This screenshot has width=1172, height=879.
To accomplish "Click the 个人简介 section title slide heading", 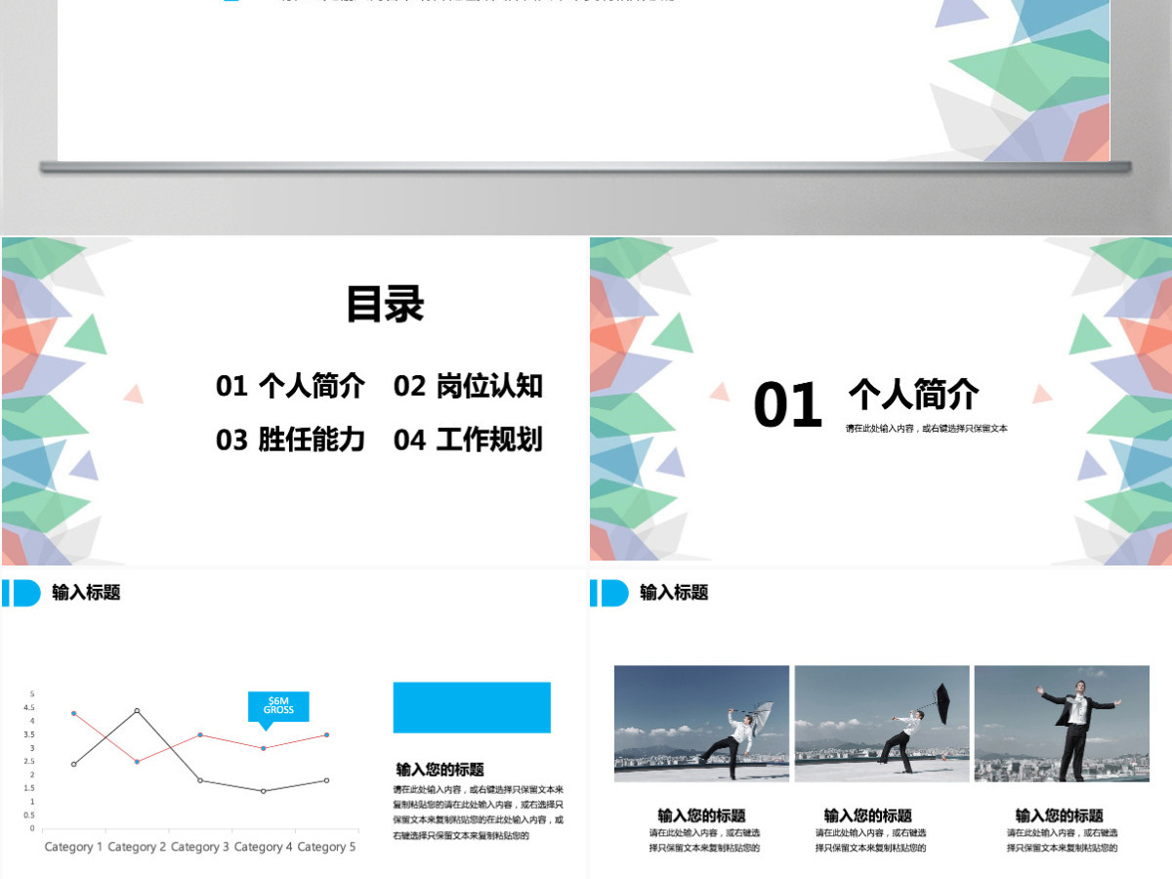I will point(913,395).
